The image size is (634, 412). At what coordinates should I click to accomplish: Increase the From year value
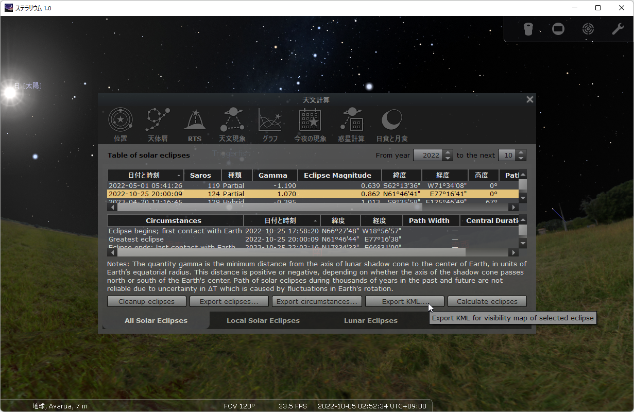(448, 152)
